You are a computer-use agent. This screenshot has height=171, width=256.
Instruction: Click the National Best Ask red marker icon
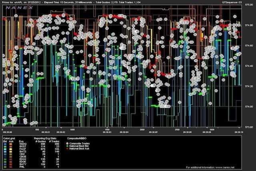[67, 149]
